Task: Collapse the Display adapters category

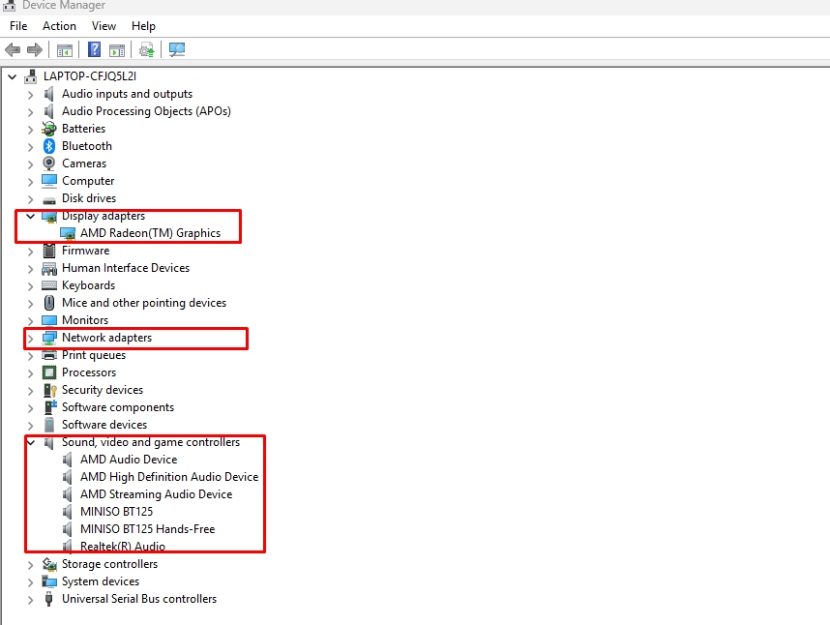Action: [30, 216]
